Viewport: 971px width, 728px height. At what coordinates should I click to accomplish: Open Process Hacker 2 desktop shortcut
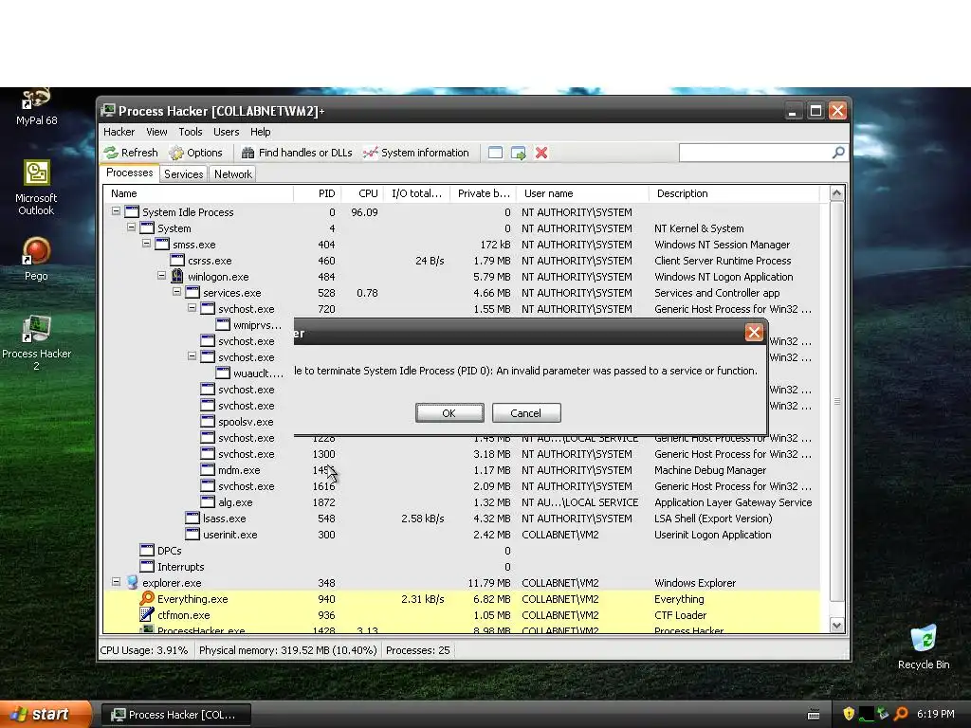[x=37, y=343]
